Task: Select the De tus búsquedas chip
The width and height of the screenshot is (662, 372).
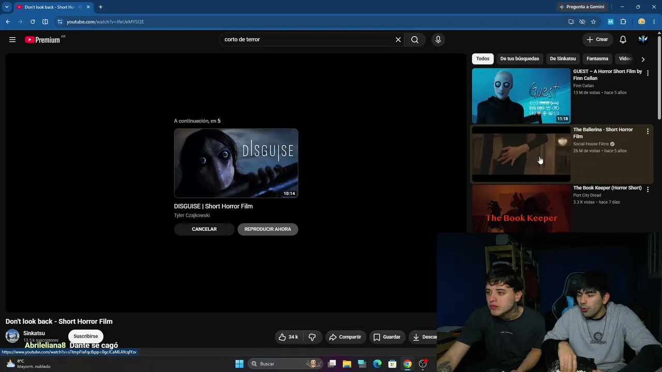Action: coord(520,59)
